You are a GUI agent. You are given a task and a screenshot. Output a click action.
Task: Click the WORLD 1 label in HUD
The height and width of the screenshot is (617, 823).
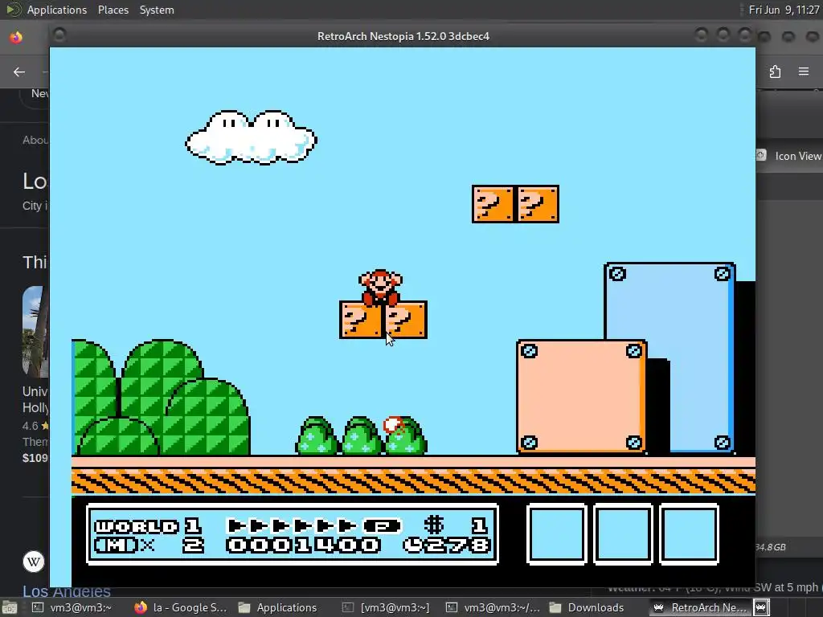coord(148,525)
